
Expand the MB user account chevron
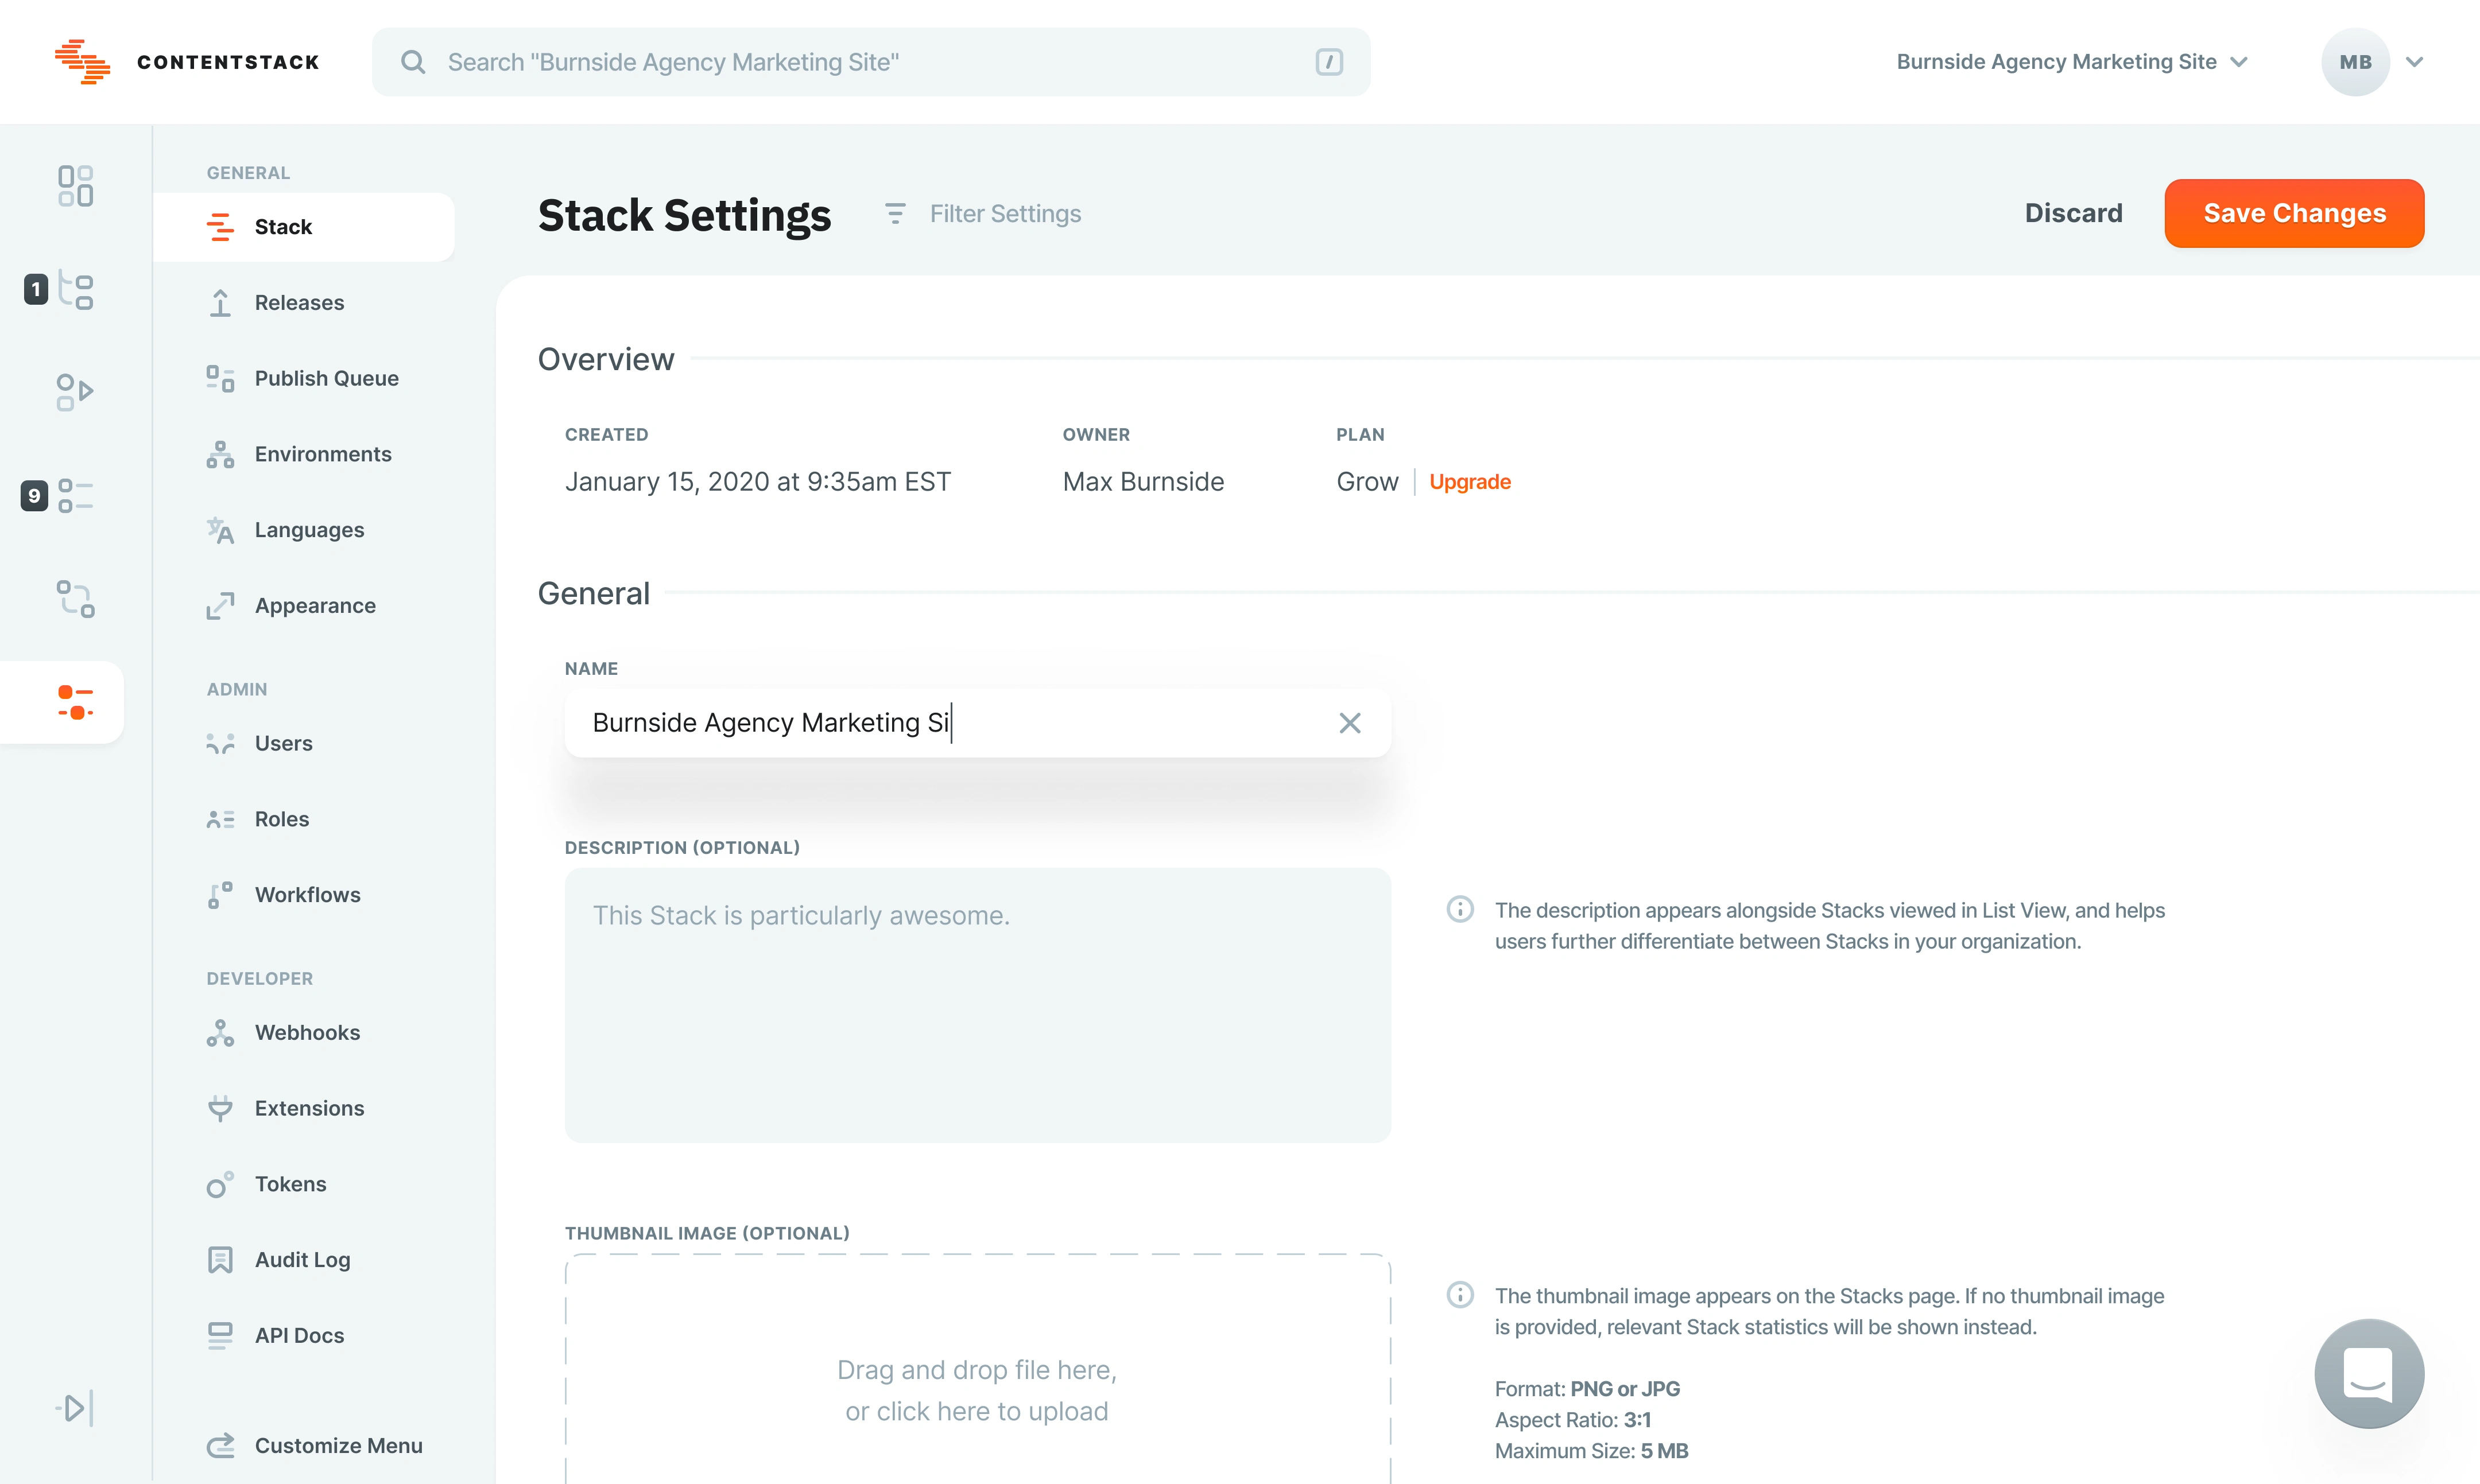click(x=2415, y=62)
